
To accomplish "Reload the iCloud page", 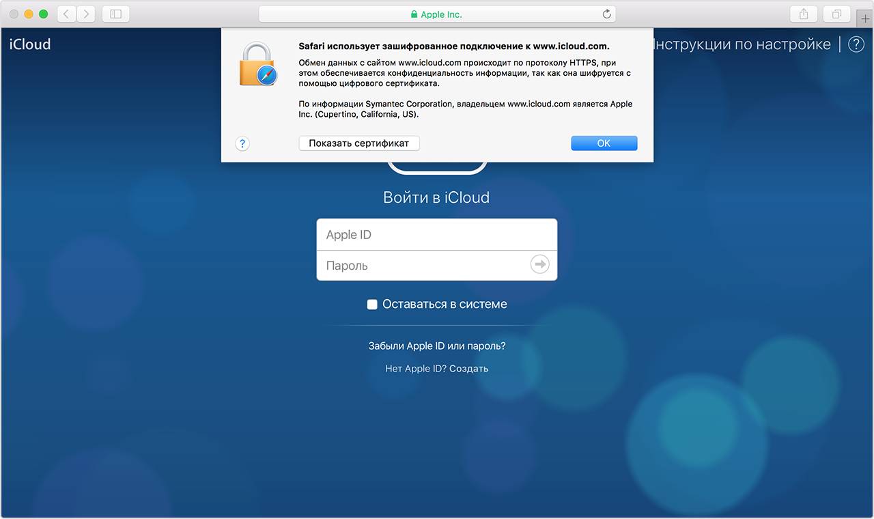I will coord(606,14).
